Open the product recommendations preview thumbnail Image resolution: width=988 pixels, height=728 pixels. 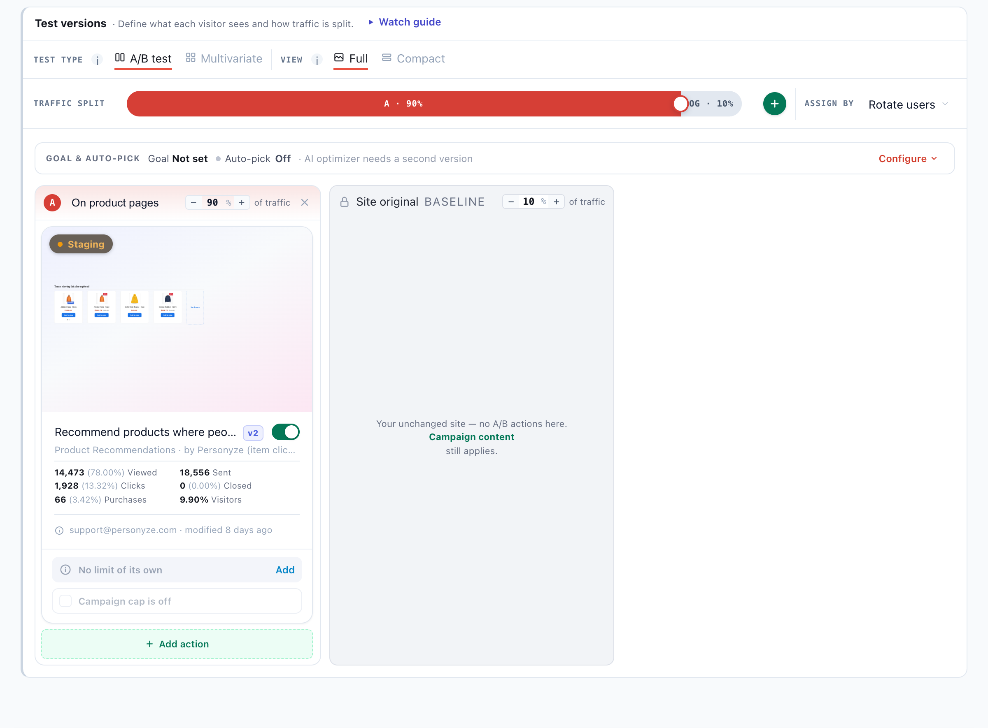(x=177, y=320)
